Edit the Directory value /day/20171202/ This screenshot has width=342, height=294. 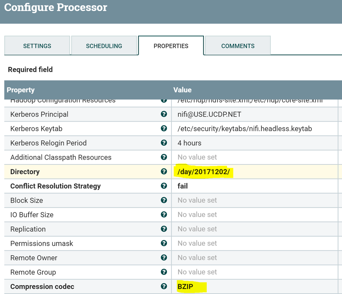pos(204,172)
